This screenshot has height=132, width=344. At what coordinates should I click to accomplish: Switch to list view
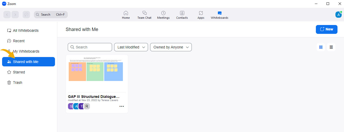coord(331,47)
